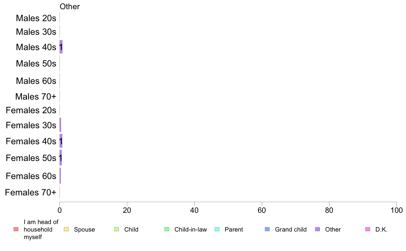This screenshot has width=406, height=251.
Task: Select the Females 40s purple bar
Action: point(61,141)
